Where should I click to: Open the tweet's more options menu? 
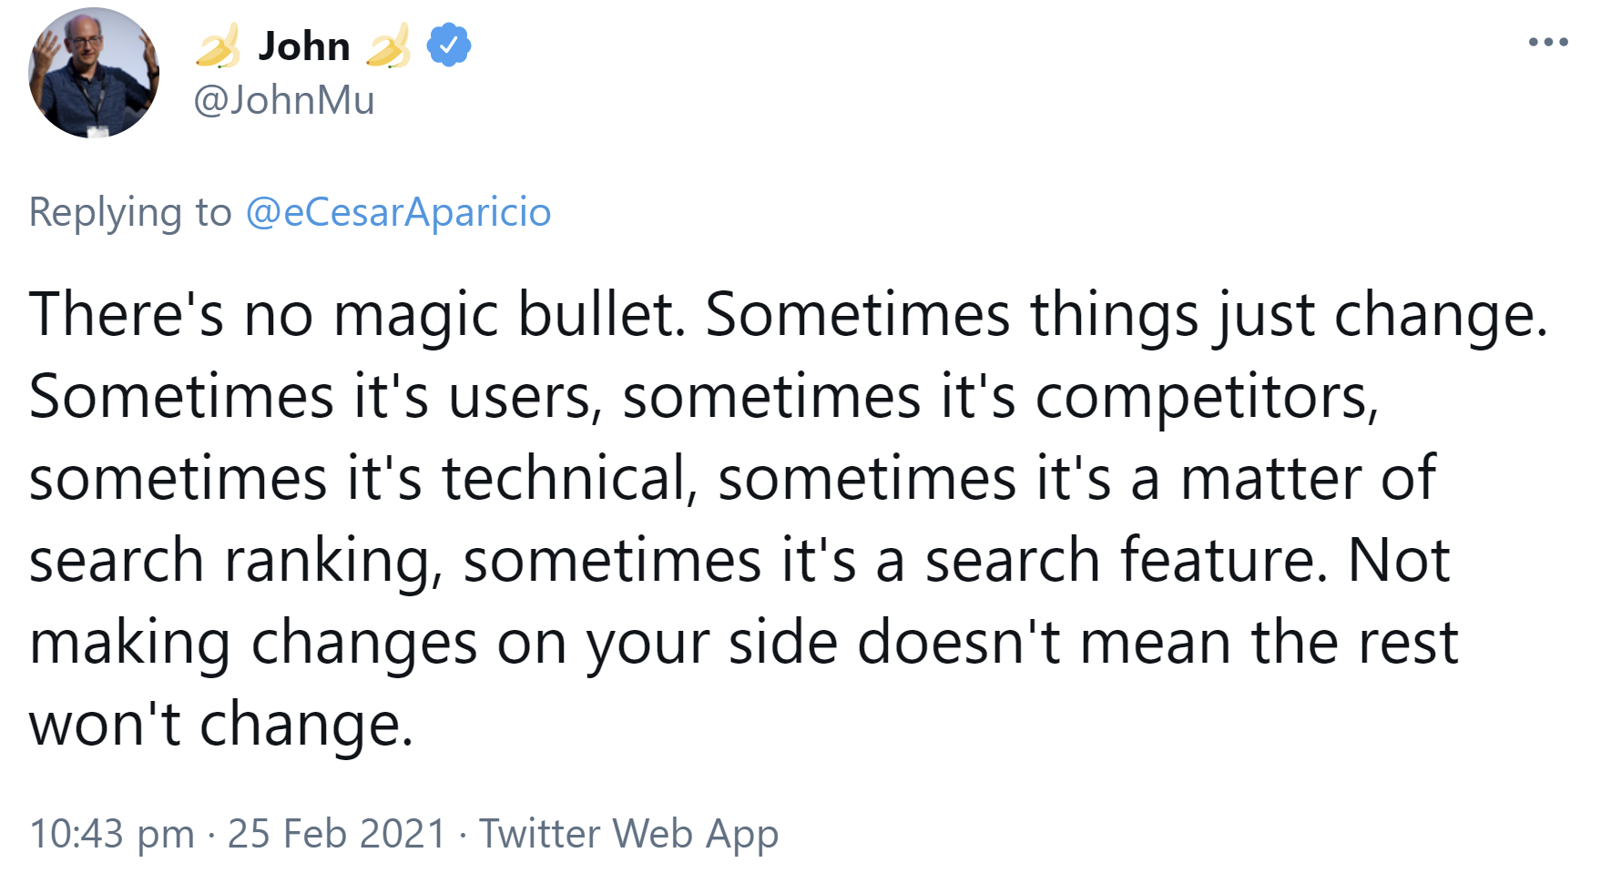click(x=1548, y=42)
